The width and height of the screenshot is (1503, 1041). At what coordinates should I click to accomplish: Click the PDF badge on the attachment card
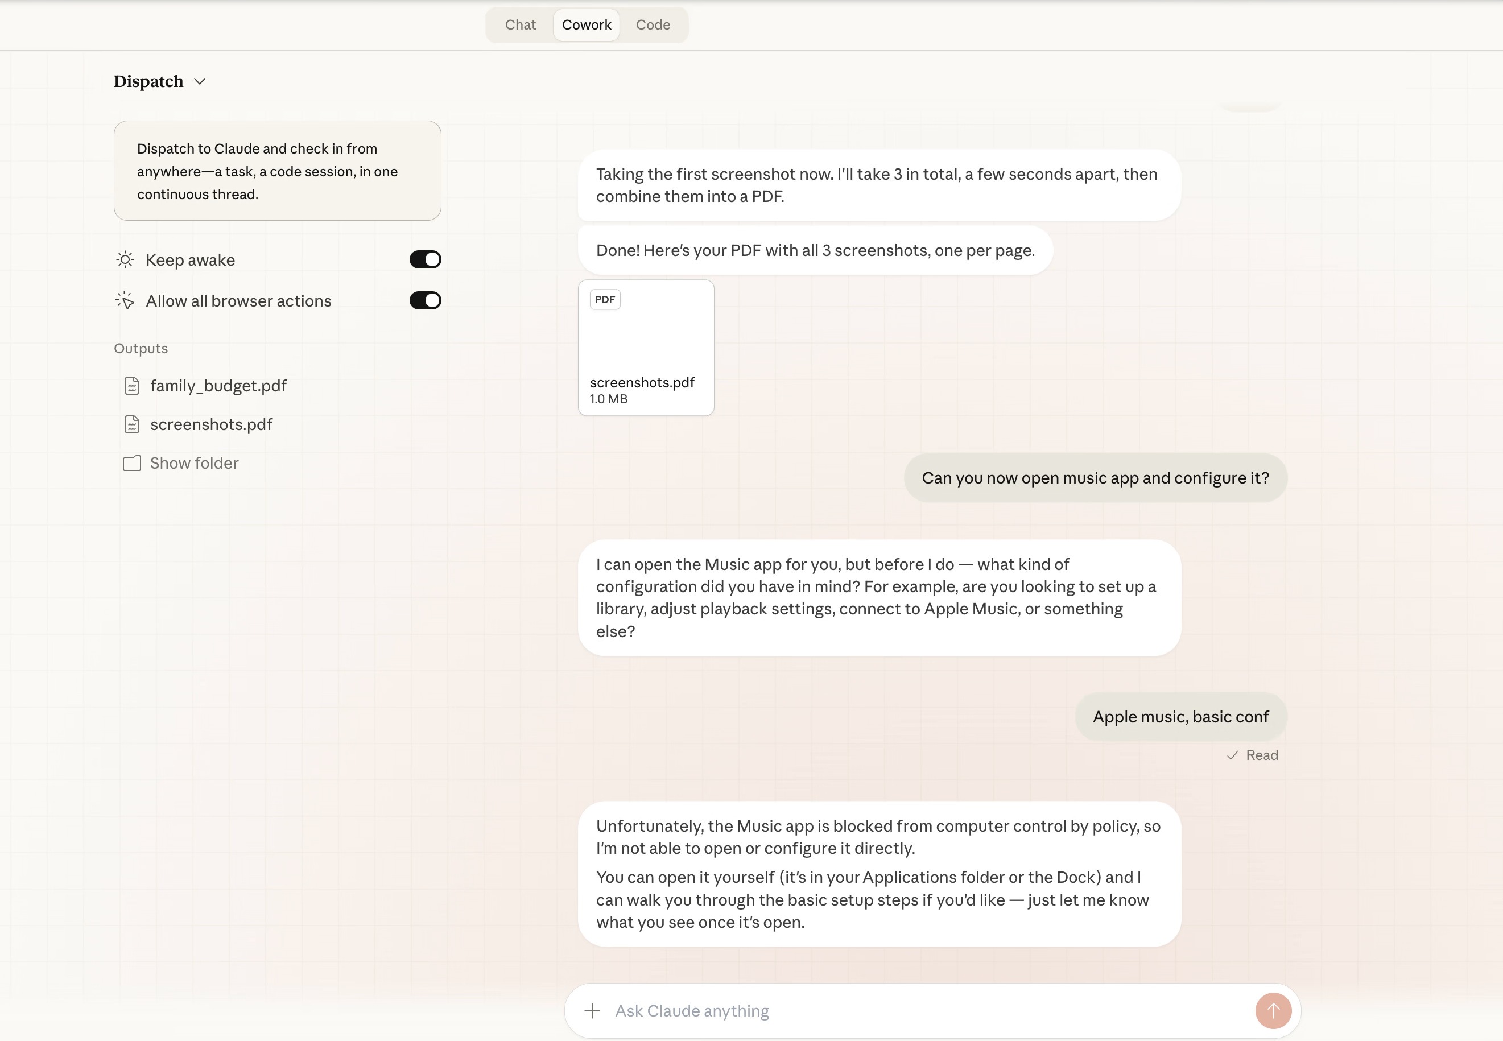[605, 299]
